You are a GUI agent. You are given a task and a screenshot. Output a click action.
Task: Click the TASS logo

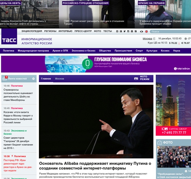pos(9,36)
